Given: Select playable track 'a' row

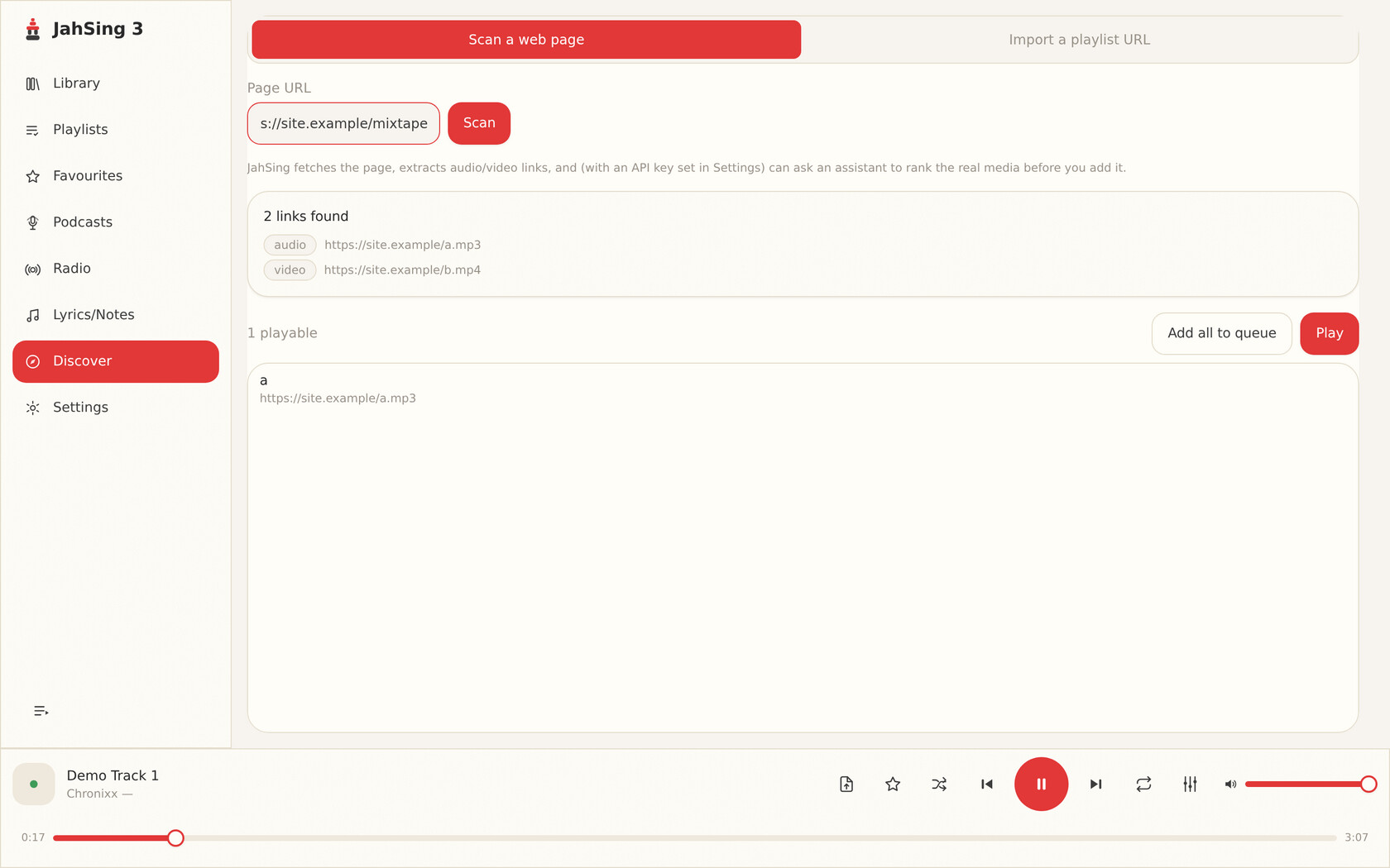Looking at the screenshot, I should 803,389.
